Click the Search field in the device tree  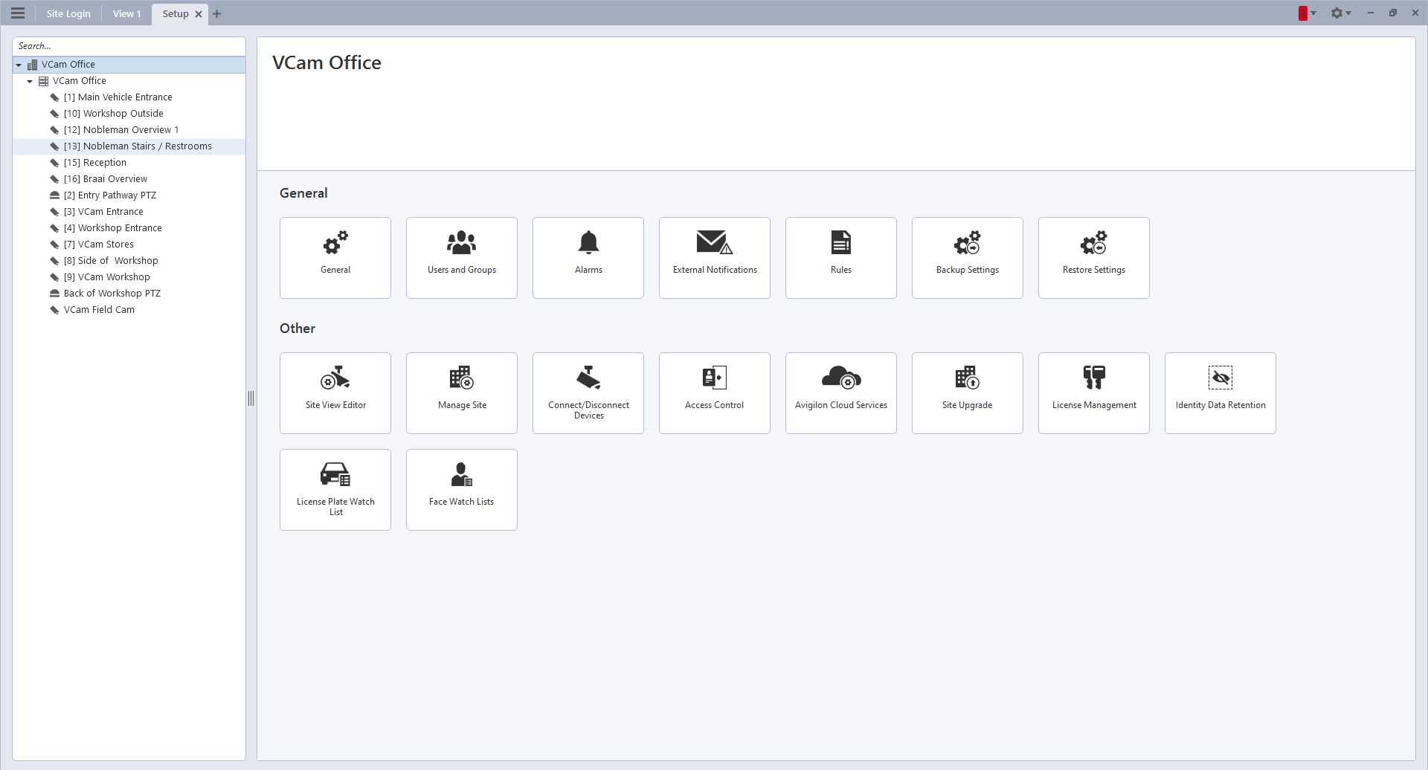pos(129,46)
